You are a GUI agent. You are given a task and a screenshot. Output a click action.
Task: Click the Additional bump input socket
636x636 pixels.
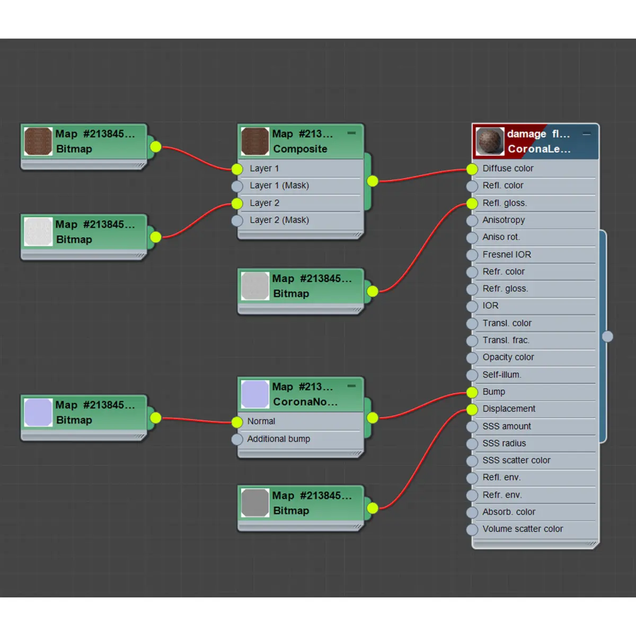pos(237,439)
